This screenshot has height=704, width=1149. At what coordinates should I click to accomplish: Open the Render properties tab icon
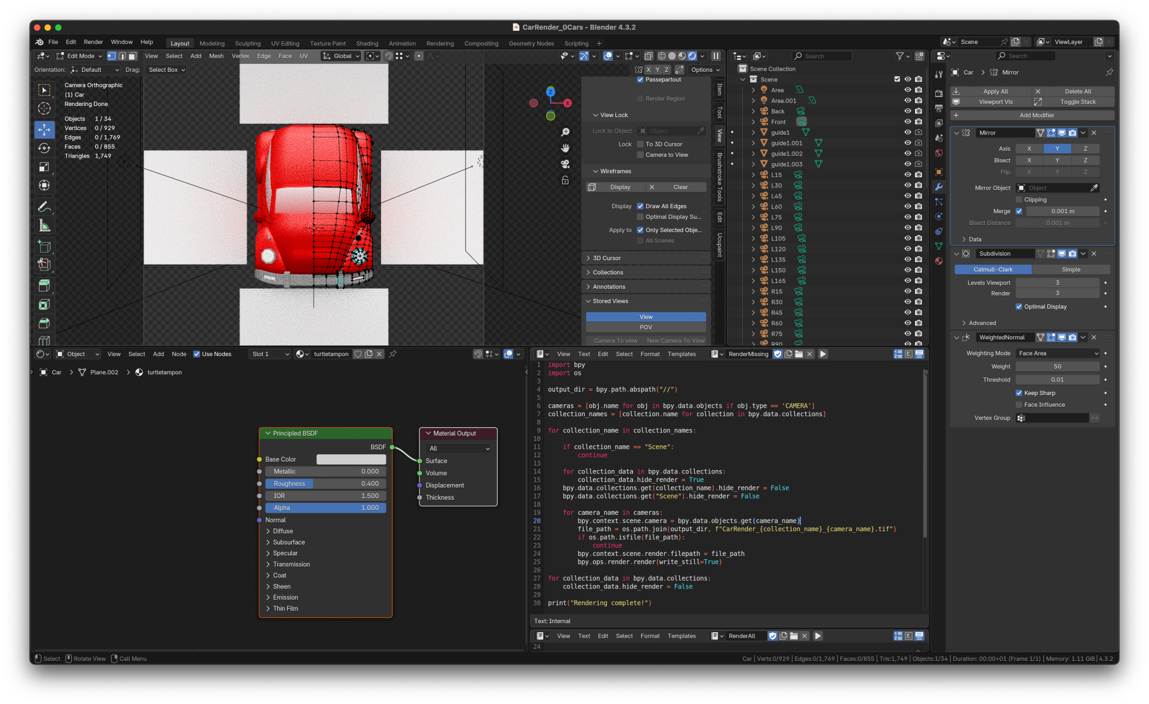[x=939, y=93]
